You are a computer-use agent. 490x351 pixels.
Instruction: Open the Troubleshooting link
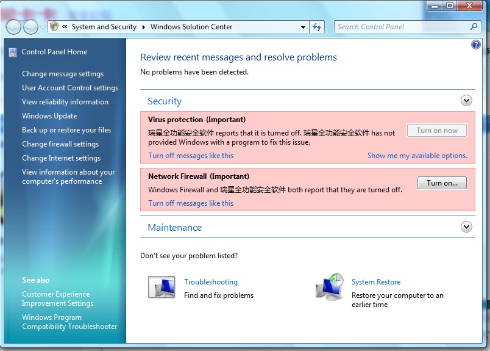[211, 282]
